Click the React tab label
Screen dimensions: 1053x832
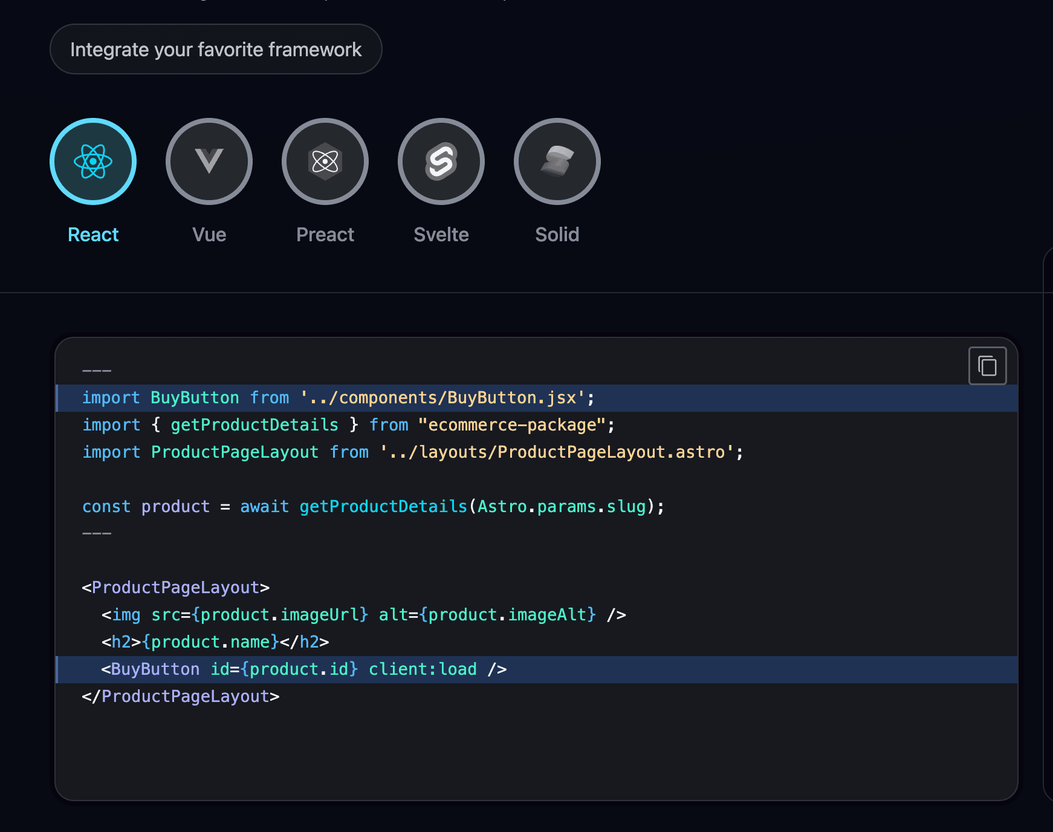(x=93, y=235)
